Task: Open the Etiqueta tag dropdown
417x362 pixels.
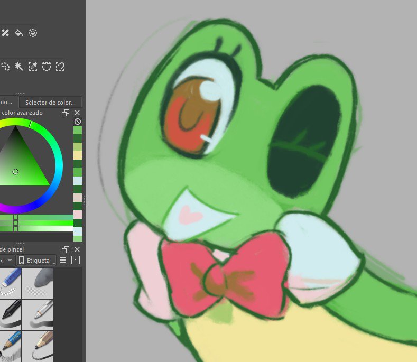Action: [36, 261]
